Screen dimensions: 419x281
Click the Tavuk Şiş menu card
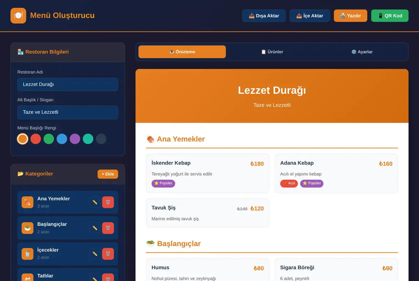tap(208, 213)
